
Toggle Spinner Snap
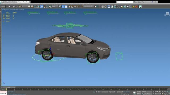(78, 7)
